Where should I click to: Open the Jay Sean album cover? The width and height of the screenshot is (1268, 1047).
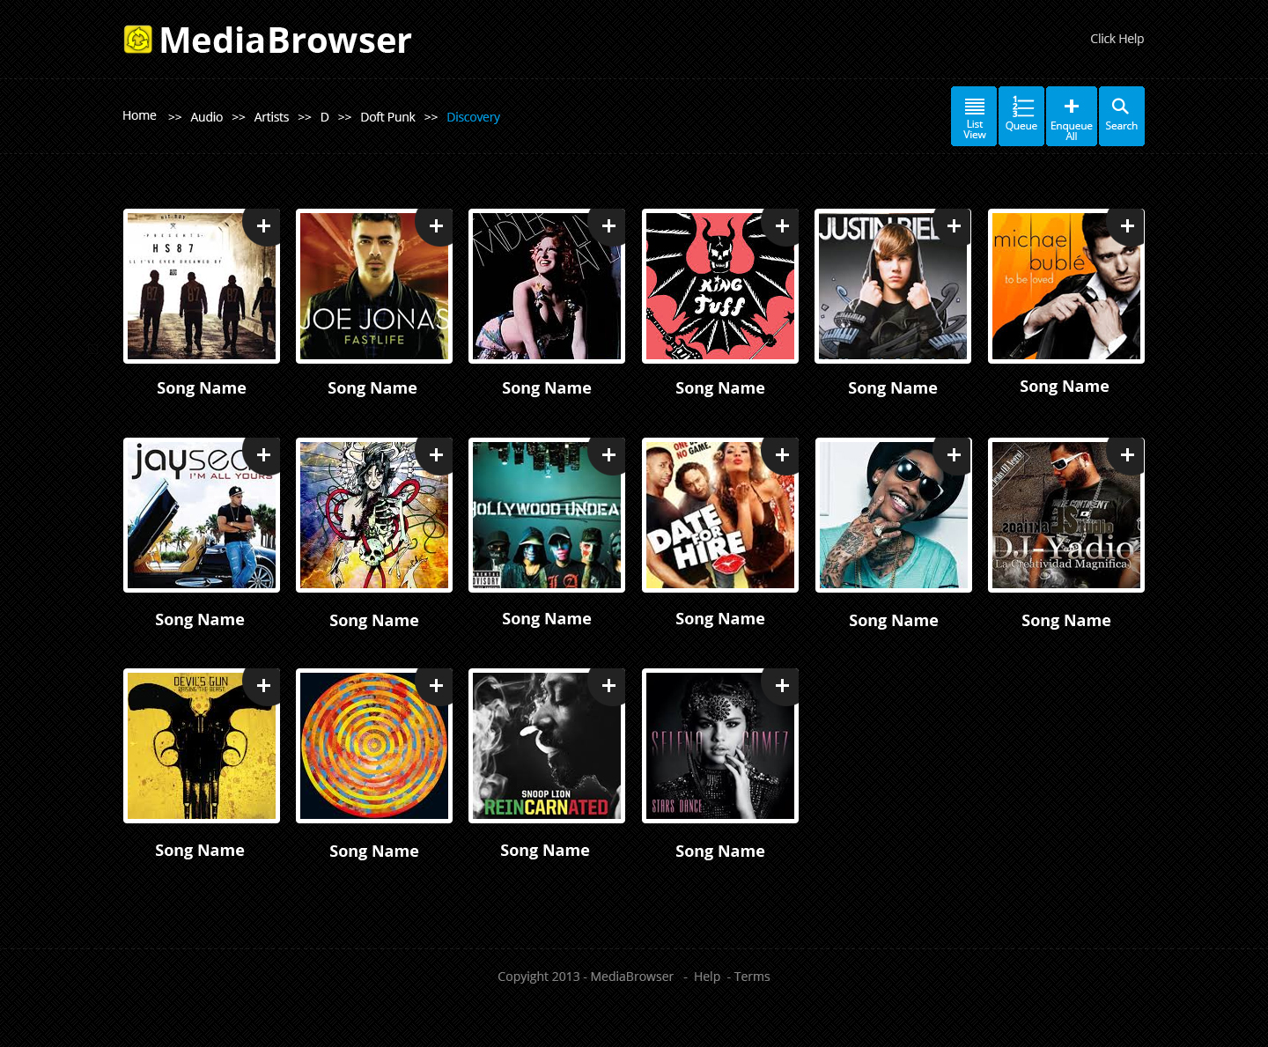[x=202, y=515]
